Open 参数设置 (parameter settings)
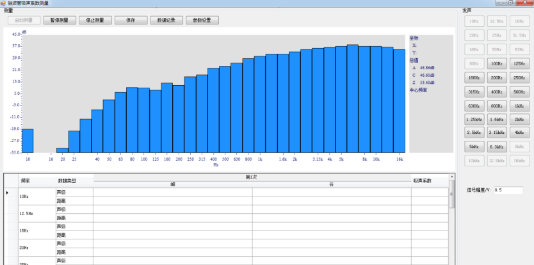The height and width of the screenshot is (265, 534). 202,20
